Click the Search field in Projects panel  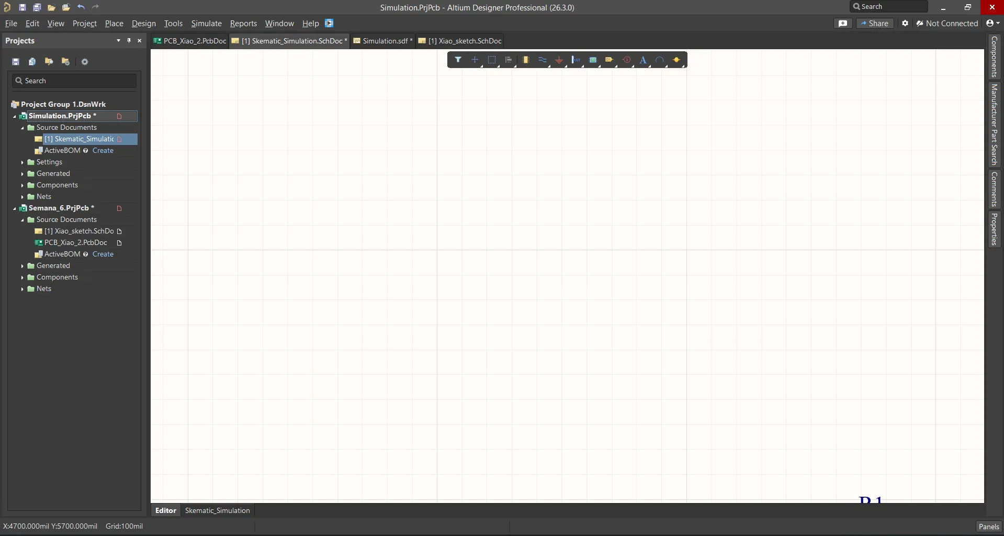[73, 81]
